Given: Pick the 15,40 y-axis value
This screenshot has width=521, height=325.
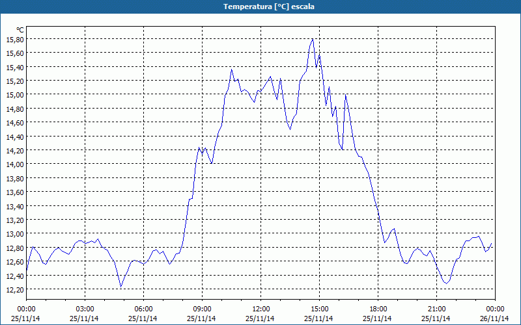Looking at the screenshot, I should [15, 67].
